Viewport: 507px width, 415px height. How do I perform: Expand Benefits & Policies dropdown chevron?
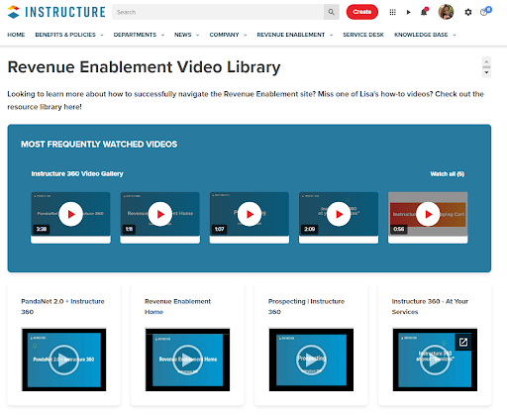coord(102,35)
